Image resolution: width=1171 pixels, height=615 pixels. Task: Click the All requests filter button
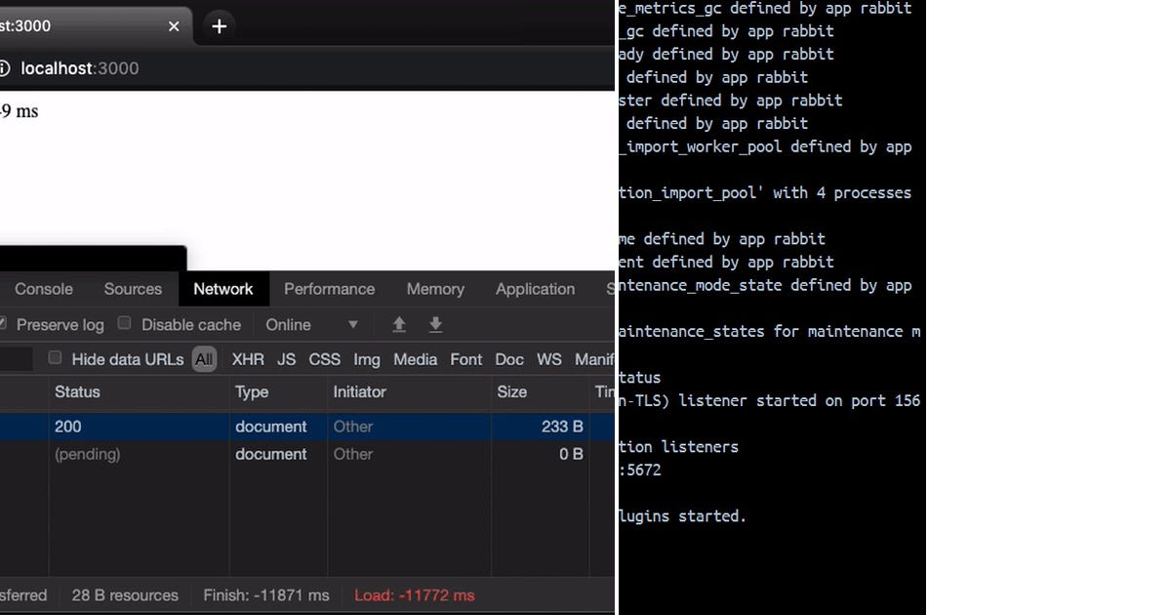(x=204, y=359)
